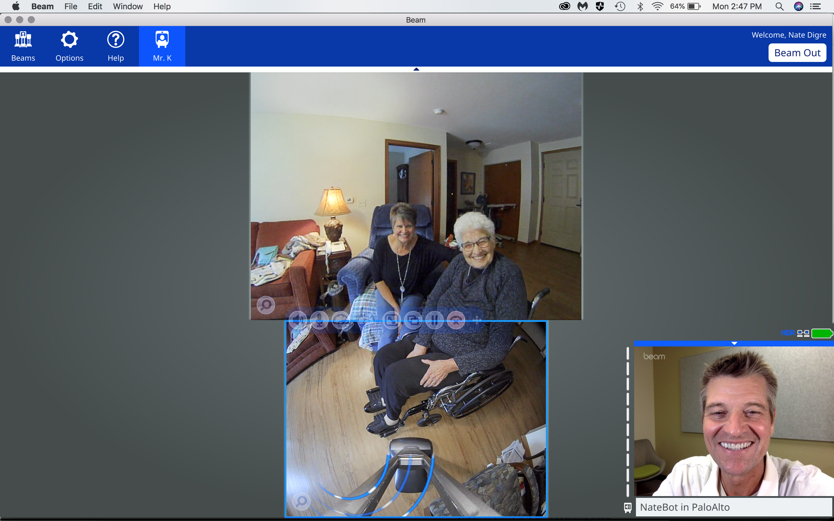Click the shield security menu bar icon

tap(600, 6)
